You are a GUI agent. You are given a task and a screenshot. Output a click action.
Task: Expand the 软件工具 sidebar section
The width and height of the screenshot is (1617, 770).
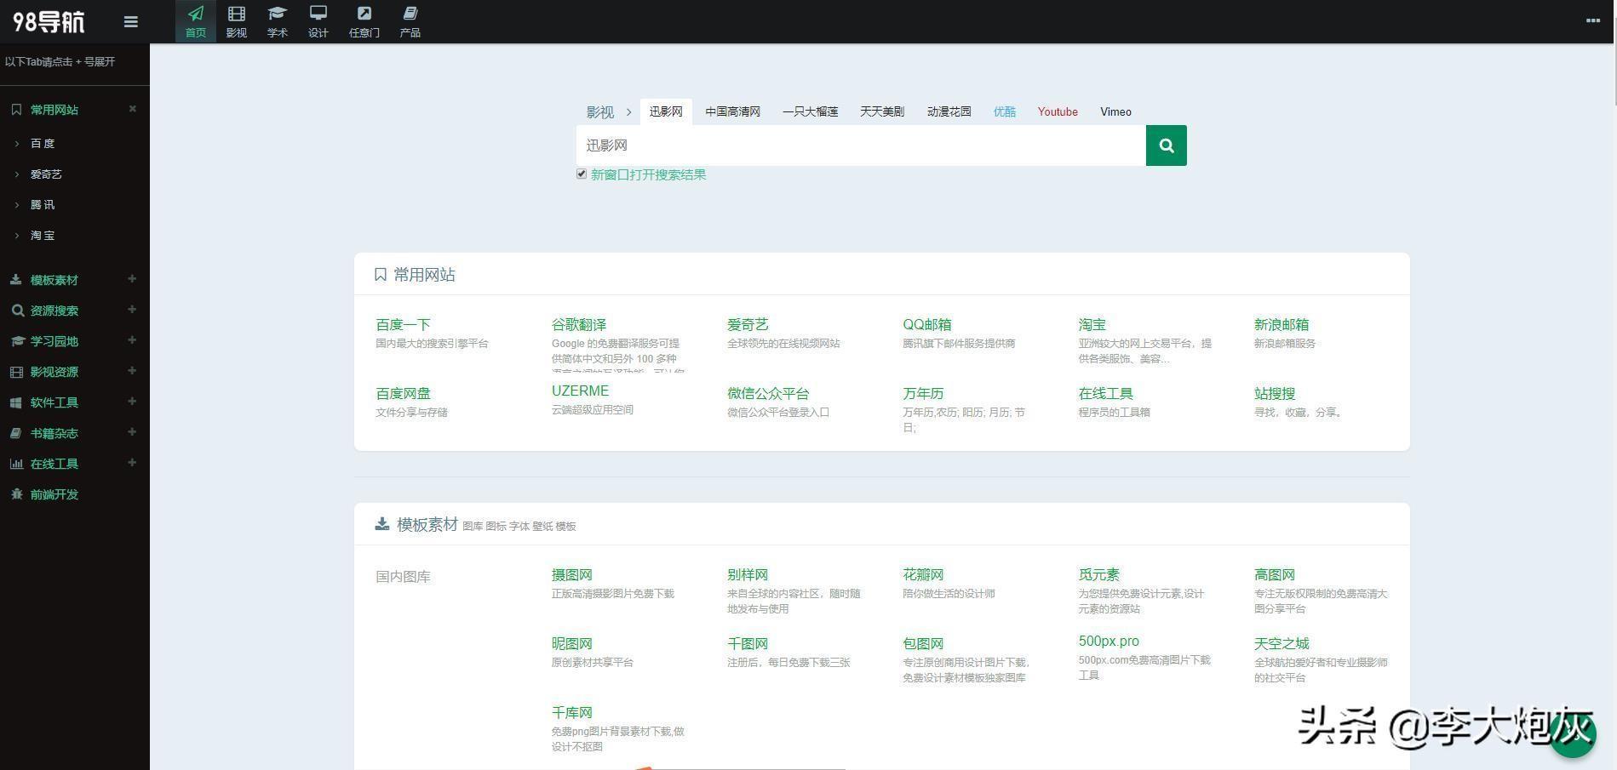click(132, 402)
